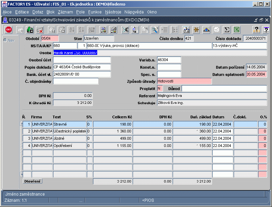
Task: Click the double printer (print all) icon
Action: [113, 30]
